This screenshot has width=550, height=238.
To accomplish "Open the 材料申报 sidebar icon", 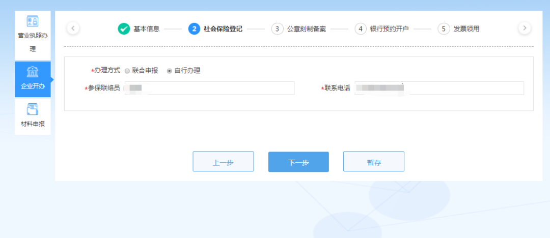I will coord(33,109).
